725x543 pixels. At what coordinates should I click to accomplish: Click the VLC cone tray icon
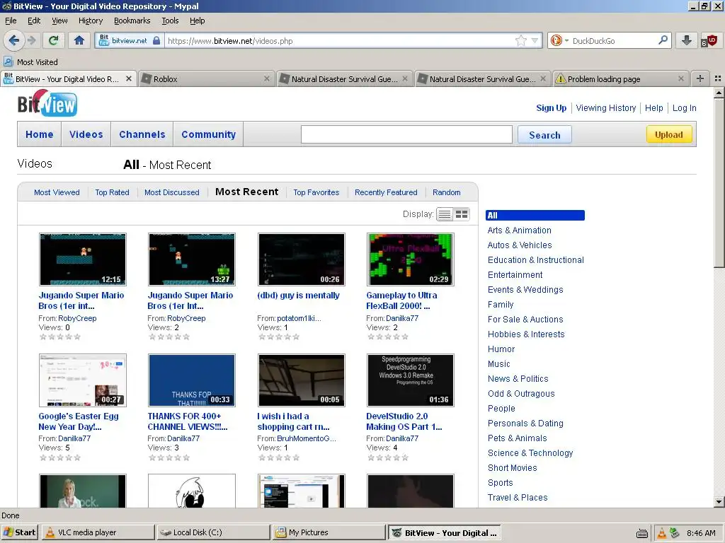[662, 533]
